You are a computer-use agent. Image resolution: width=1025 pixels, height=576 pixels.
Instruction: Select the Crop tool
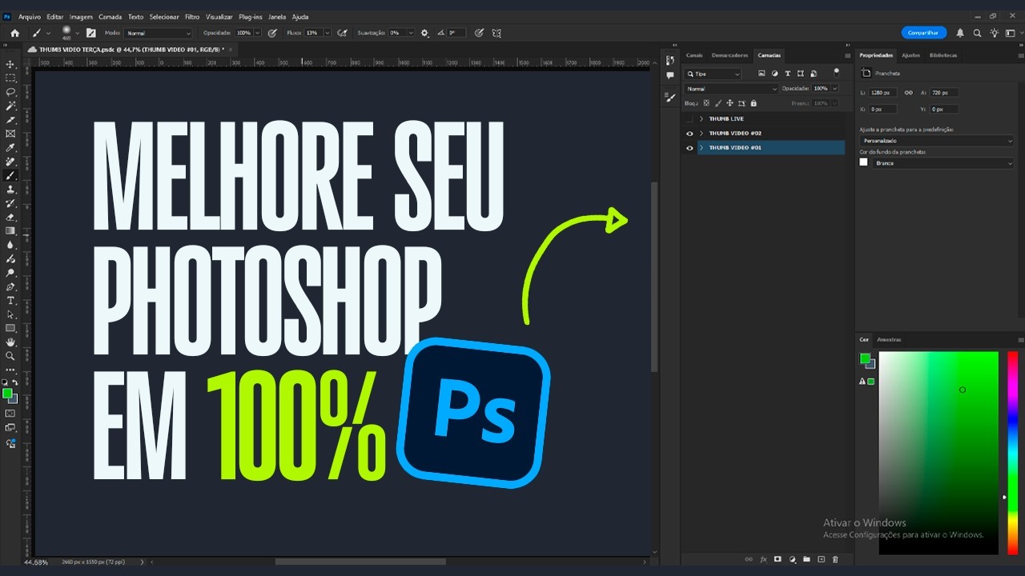pyautogui.click(x=10, y=120)
